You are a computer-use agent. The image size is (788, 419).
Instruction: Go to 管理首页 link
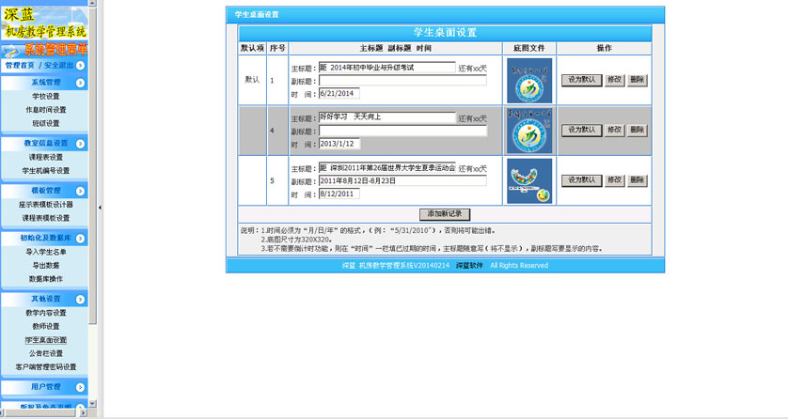(x=20, y=66)
